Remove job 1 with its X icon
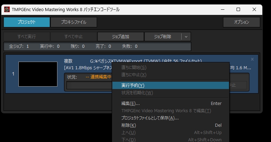 pos(252,59)
